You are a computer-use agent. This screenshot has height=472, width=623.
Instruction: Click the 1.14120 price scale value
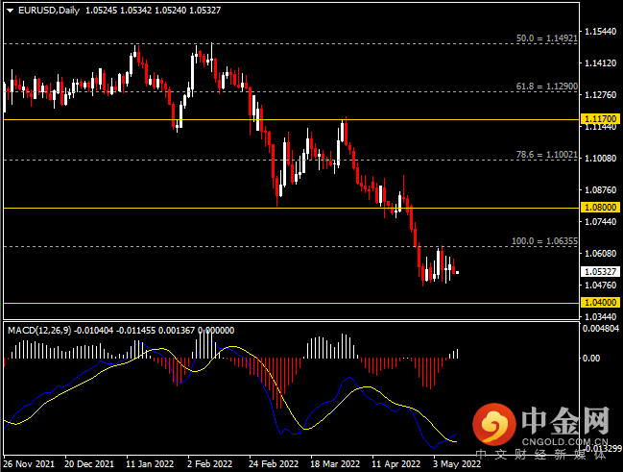(x=600, y=62)
